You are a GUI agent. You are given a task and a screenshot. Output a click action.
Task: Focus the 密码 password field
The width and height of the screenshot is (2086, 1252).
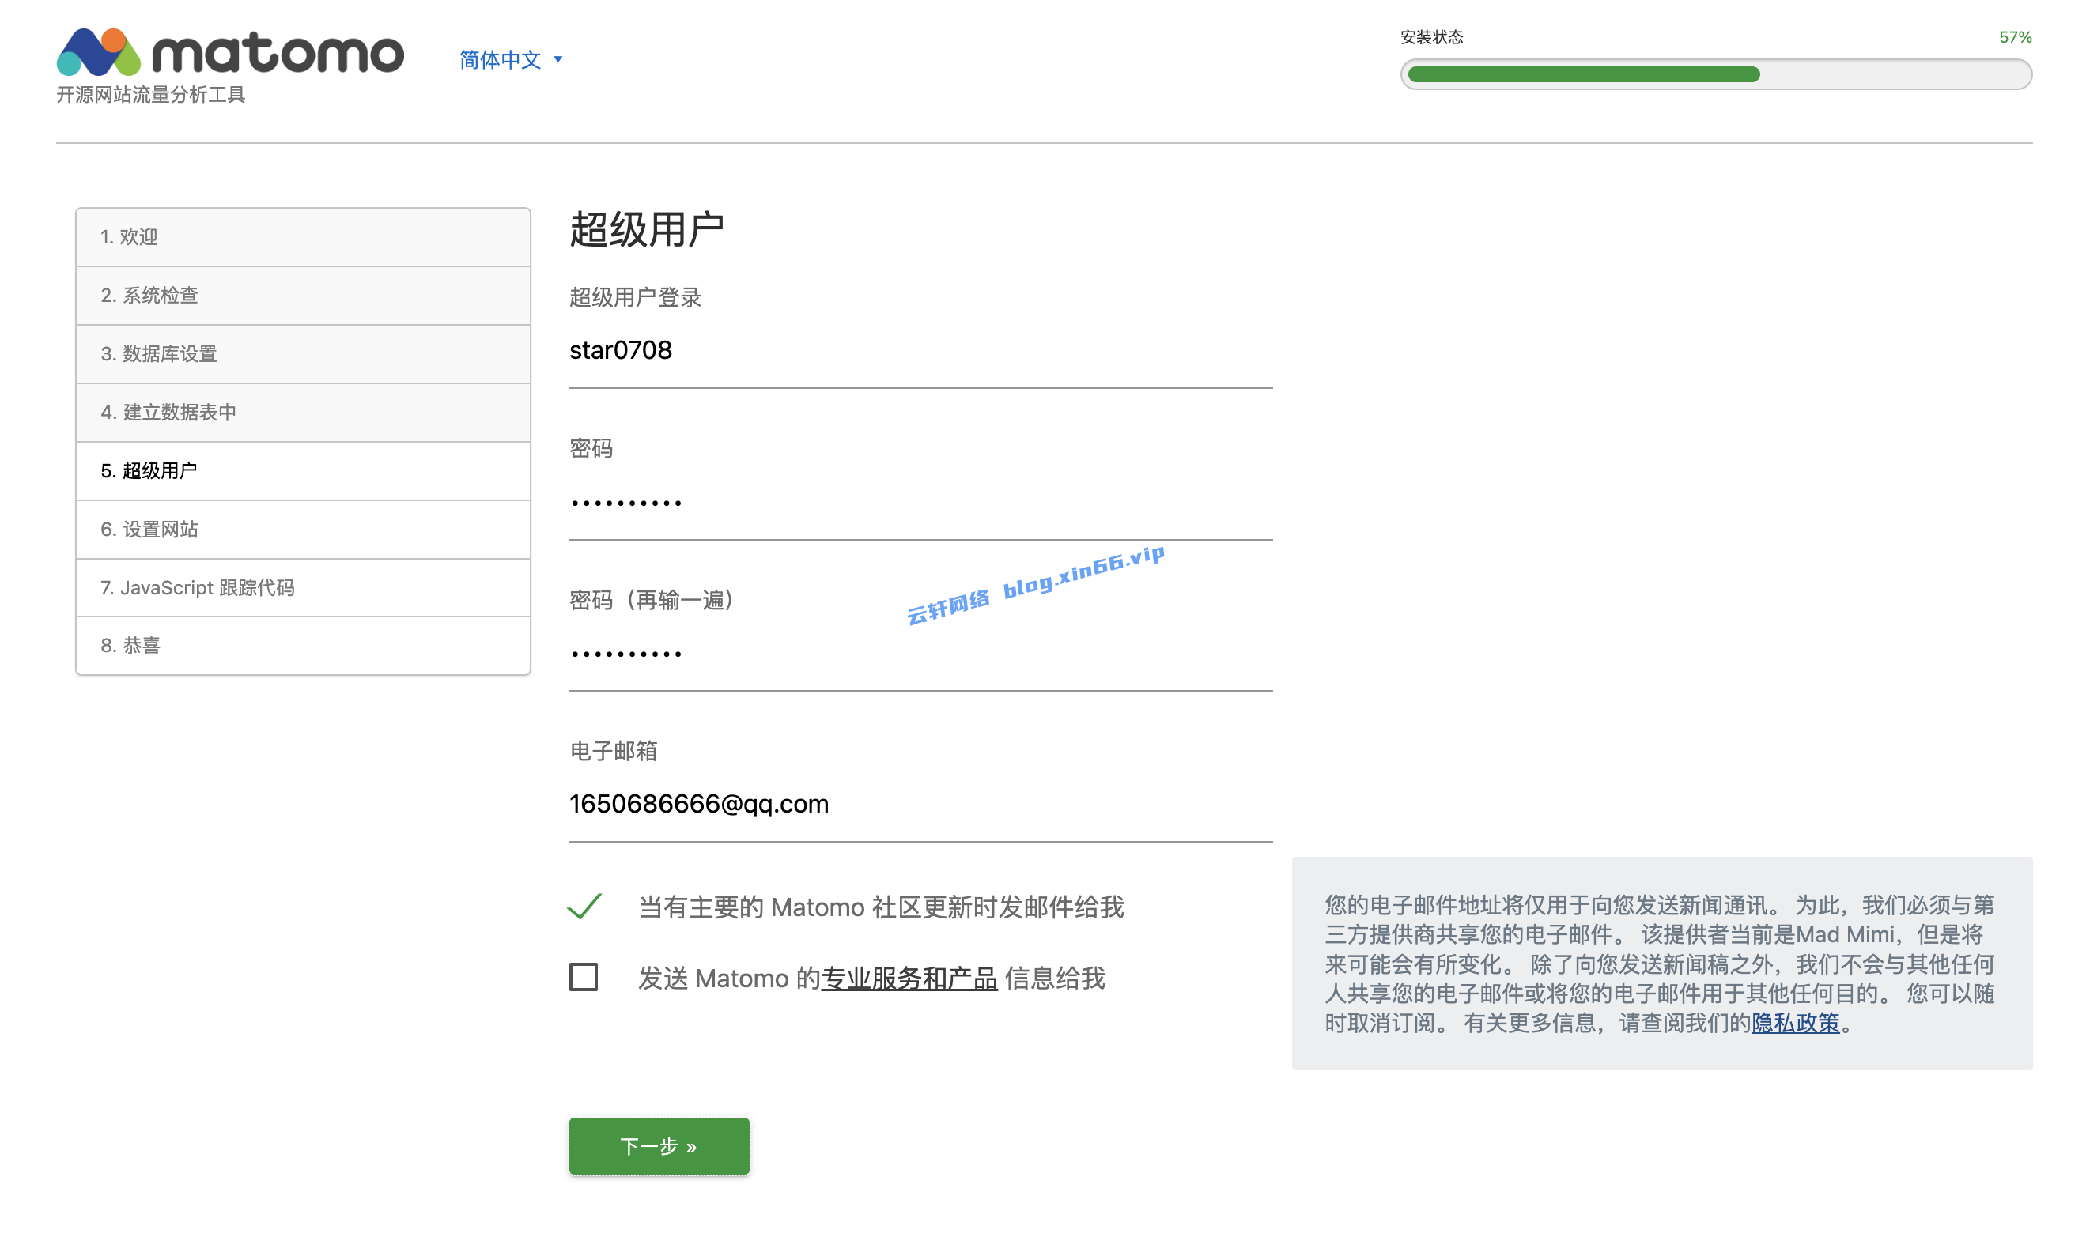click(920, 503)
